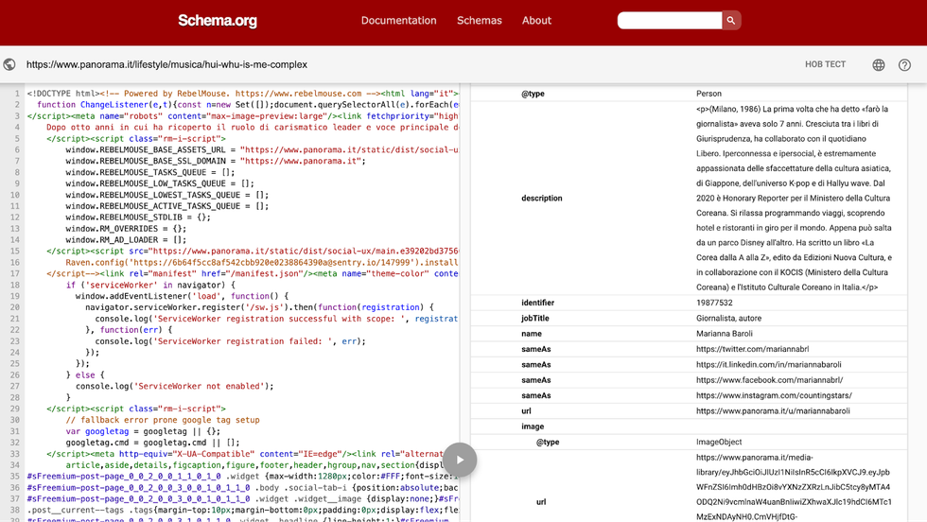Click the Schema.org logo

[218, 21]
